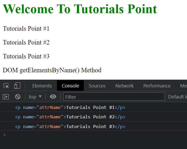Select console output Tutorials Point #2 element

coord(70,117)
